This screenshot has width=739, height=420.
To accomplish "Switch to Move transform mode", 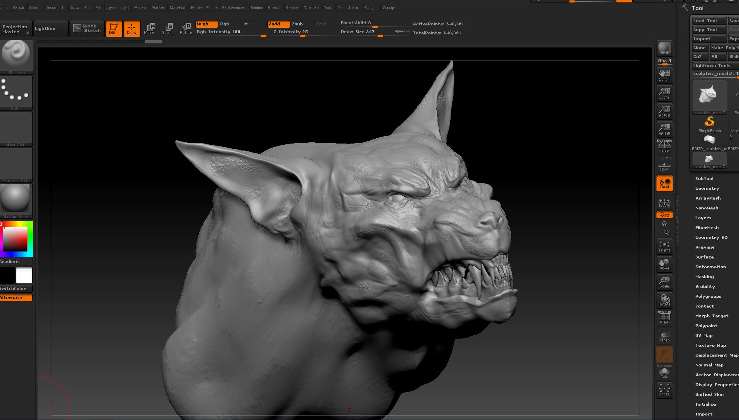I will [149, 29].
